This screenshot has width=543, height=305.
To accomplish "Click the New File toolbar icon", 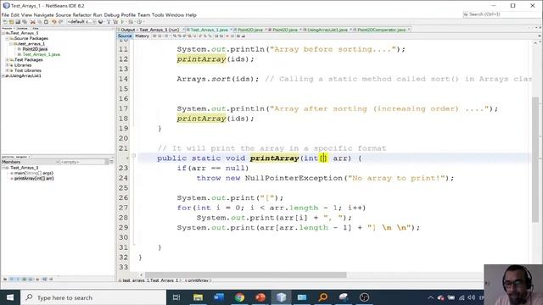I will click(x=5, y=22).
